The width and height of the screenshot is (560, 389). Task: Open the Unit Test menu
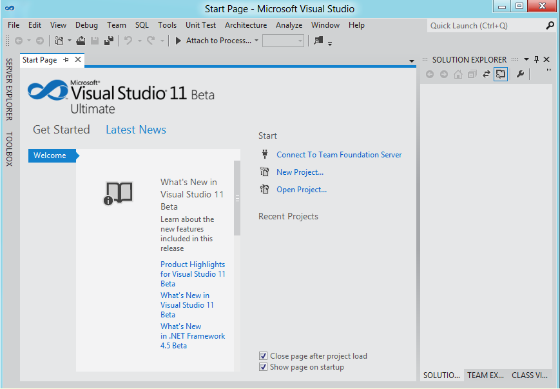pyautogui.click(x=200, y=25)
